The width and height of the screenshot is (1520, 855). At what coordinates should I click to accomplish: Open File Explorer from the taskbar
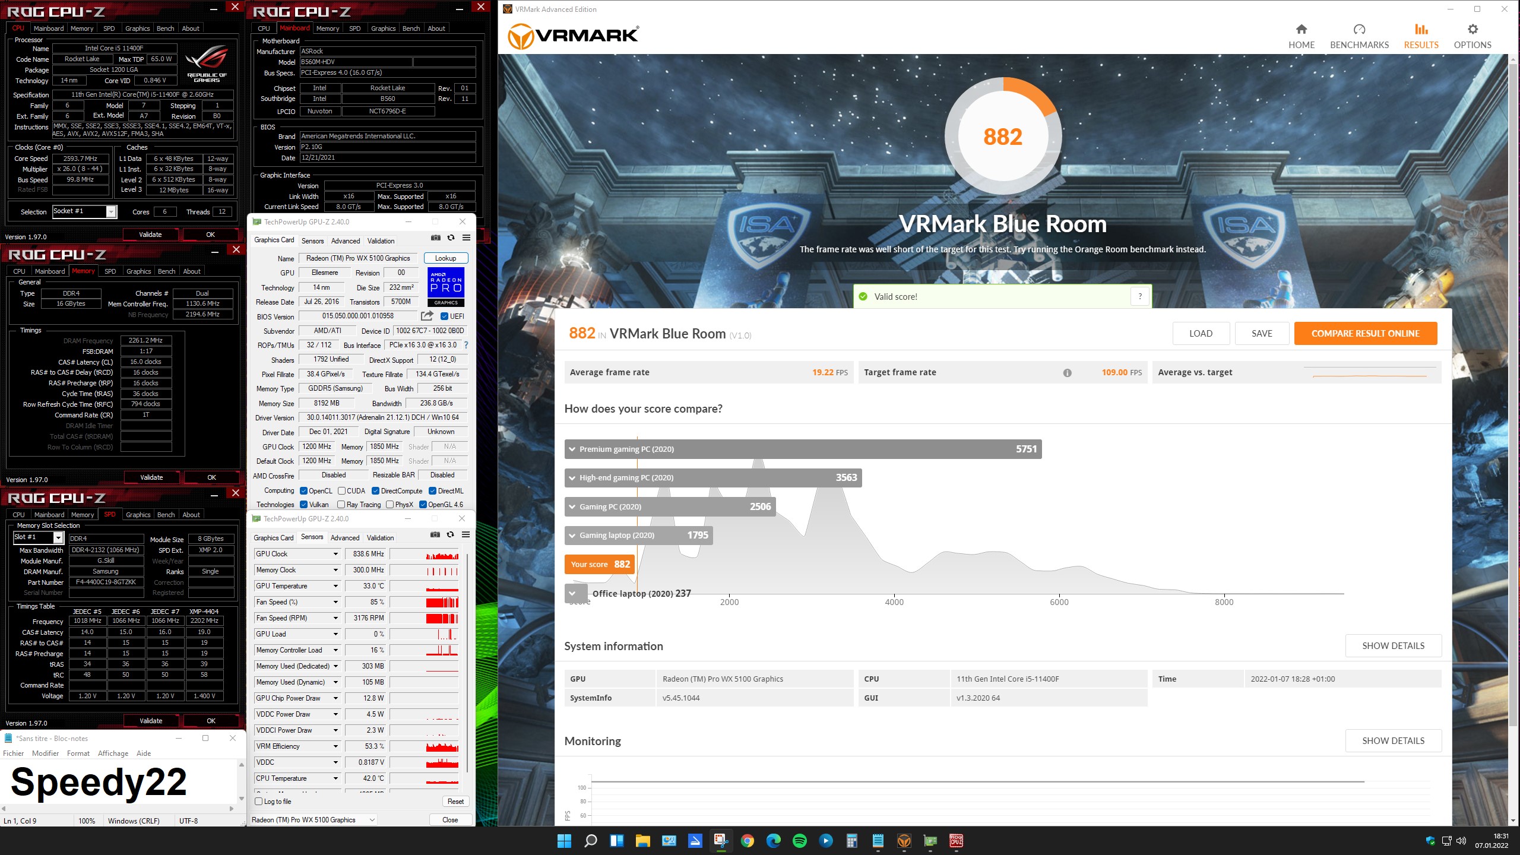642,841
